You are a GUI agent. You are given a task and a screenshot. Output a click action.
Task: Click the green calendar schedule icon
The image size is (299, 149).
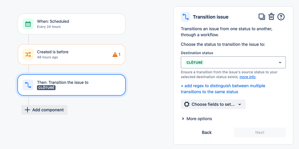point(28,24)
